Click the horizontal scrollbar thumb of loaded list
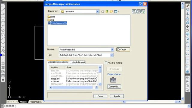Image resolution: width=192 pixels, height=108 pixels. point(73,87)
